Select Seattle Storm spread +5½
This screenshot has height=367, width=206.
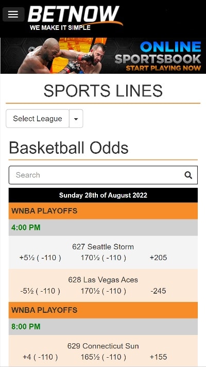click(40, 258)
